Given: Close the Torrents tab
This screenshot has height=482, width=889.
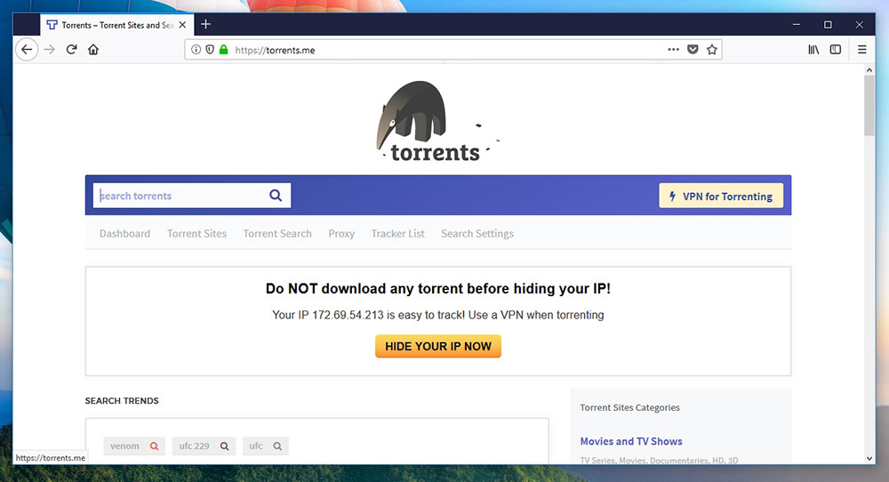Looking at the screenshot, I should [x=182, y=25].
